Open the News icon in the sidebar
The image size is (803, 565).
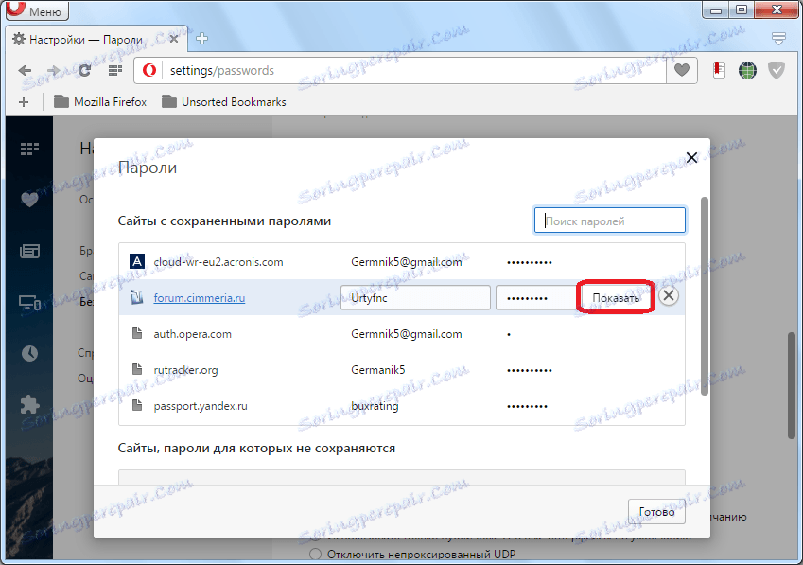coord(29,251)
